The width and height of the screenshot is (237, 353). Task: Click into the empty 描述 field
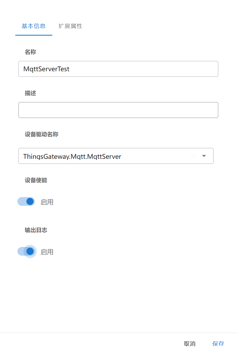(118, 110)
